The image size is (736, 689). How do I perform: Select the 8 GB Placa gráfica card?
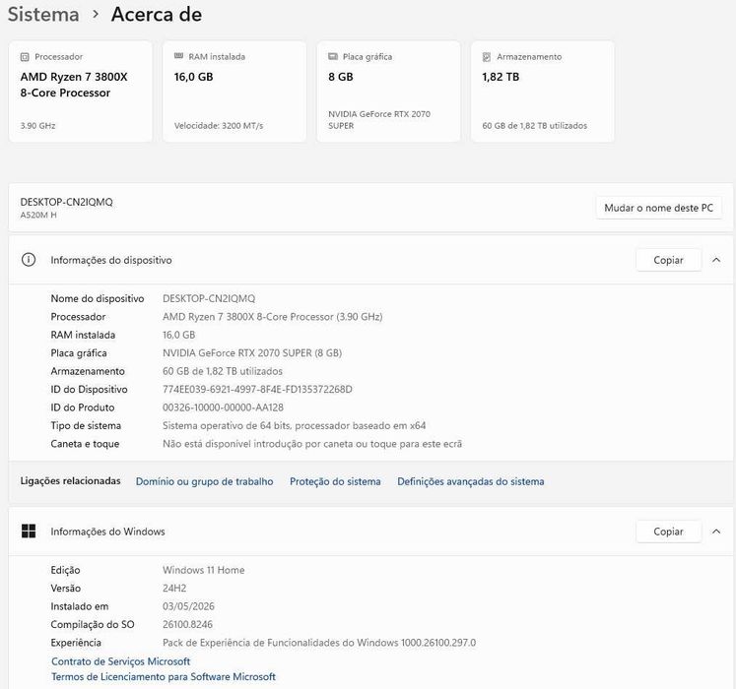click(x=388, y=92)
